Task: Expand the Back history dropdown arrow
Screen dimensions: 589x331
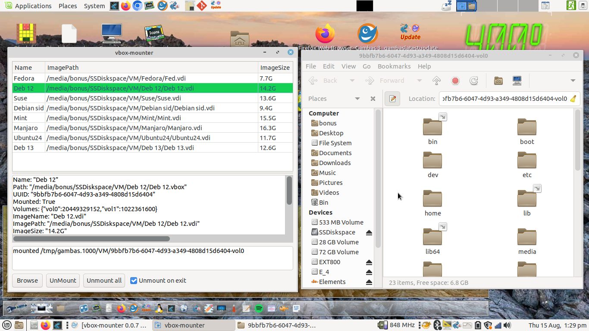Action: tap(352, 81)
